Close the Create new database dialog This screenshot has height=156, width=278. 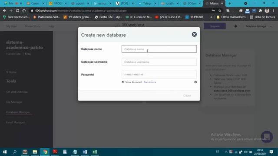194,34
